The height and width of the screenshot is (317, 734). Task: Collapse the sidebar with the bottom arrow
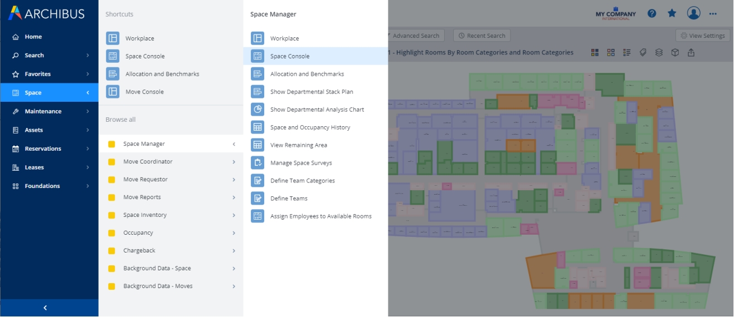[45, 308]
